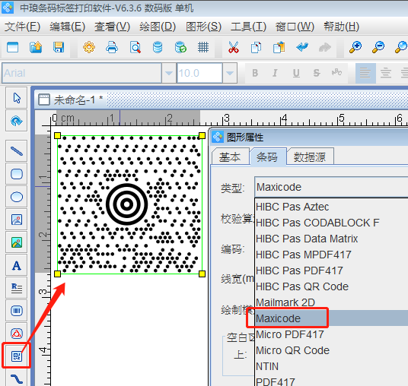
Task: Choose the text tool letter A
Action: coord(17,265)
